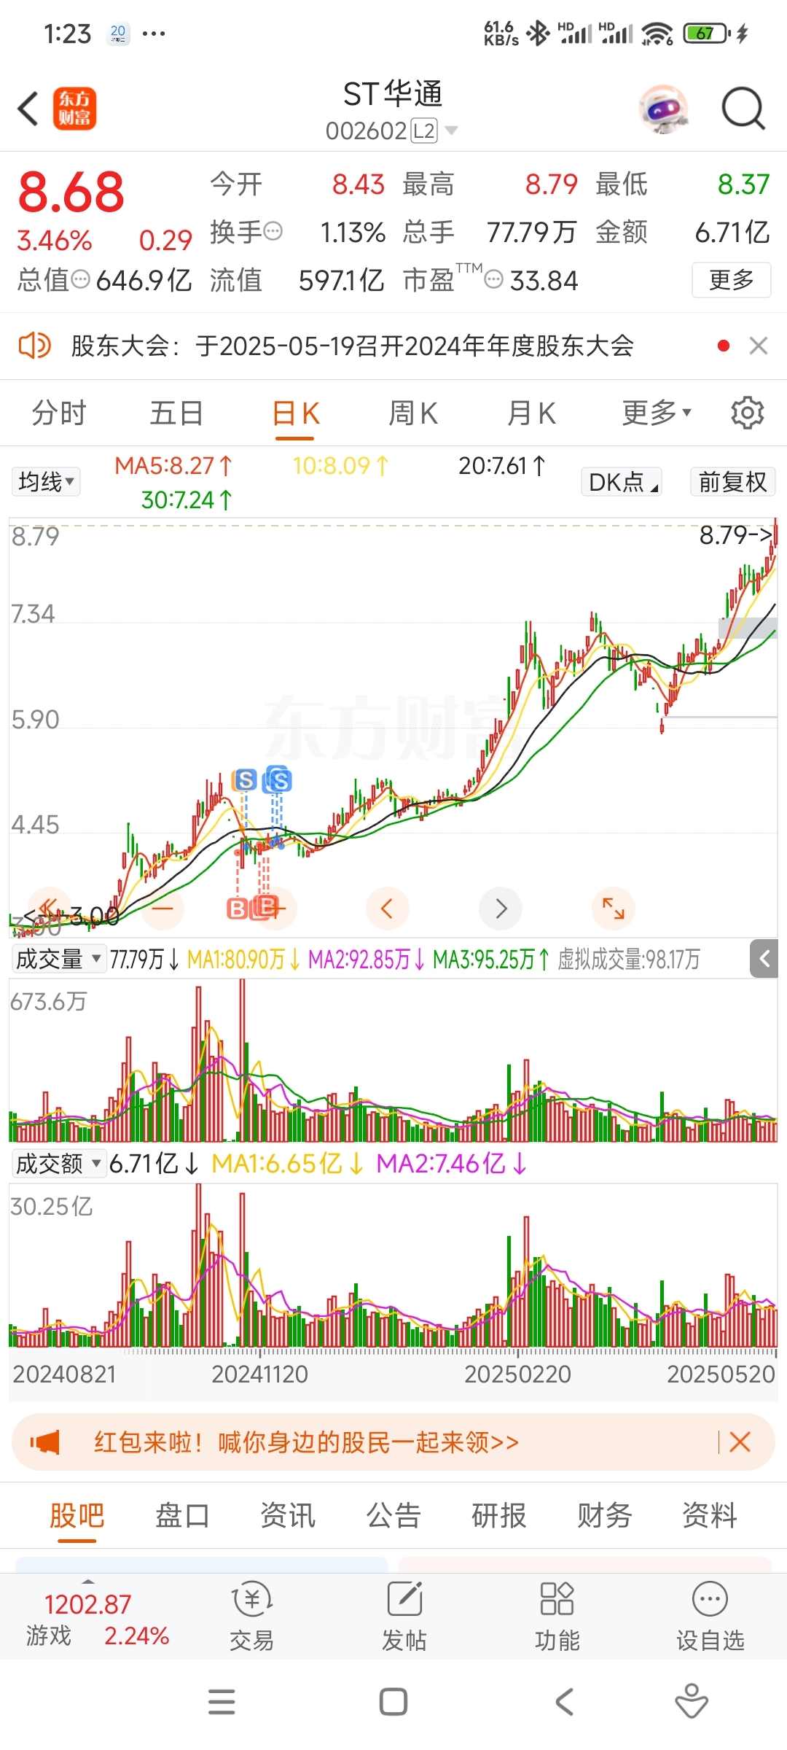Tap the MA5:8.27 moving average label
This screenshot has height=1750, width=787.
tap(173, 465)
